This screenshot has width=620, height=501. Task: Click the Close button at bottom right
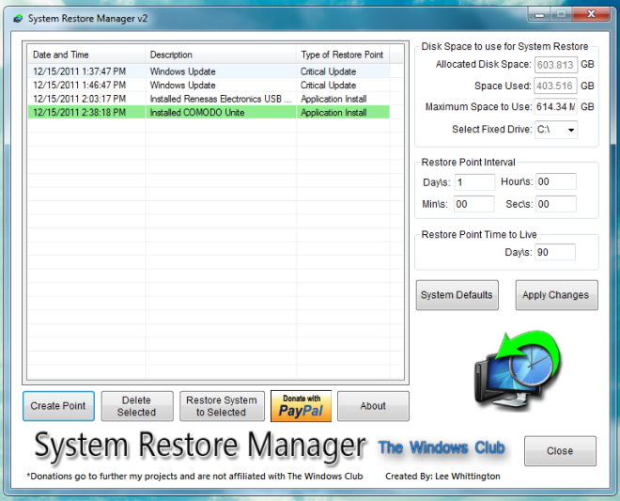pos(560,451)
